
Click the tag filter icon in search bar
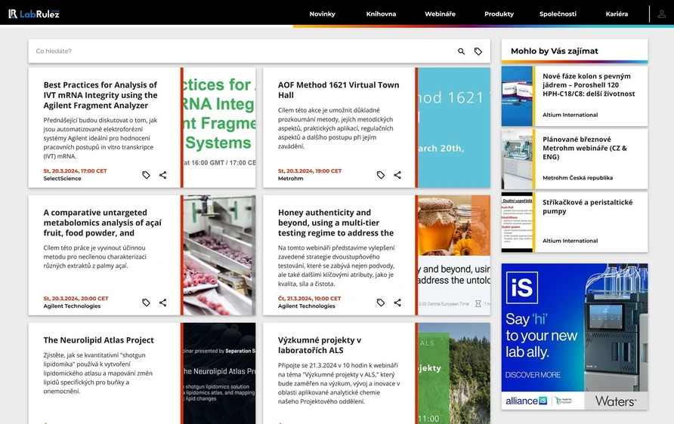pyautogui.click(x=478, y=51)
